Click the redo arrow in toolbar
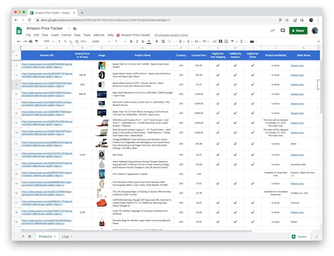 tap(25, 41)
